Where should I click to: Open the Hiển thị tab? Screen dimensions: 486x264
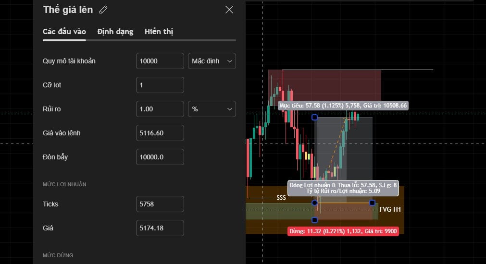(159, 32)
